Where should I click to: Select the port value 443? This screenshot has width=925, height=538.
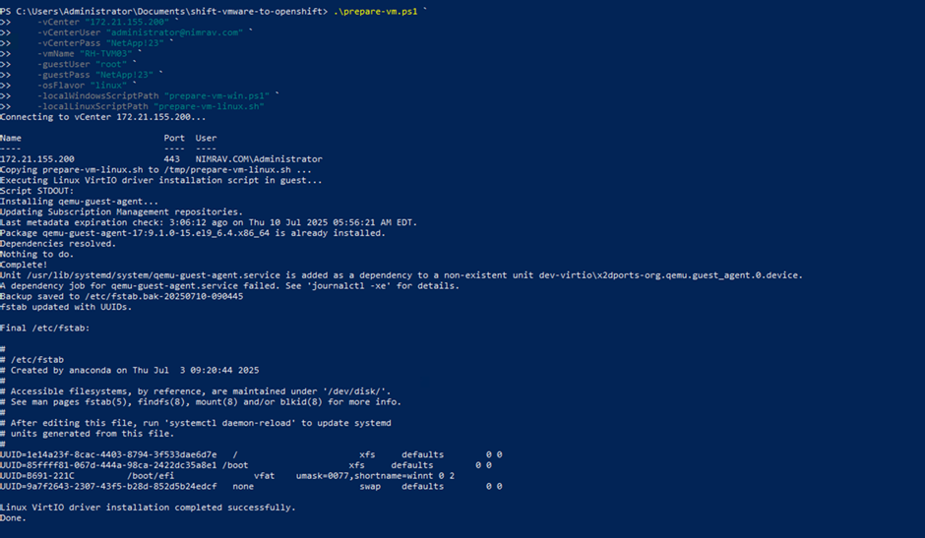pyautogui.click(x=171, y=159)
